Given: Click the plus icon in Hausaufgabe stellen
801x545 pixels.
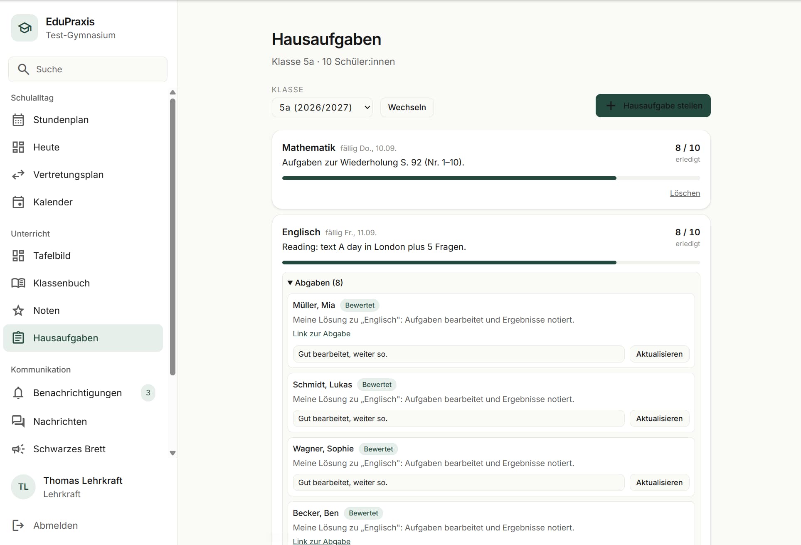Looking at the screenshot, I should tap(611, 106).
